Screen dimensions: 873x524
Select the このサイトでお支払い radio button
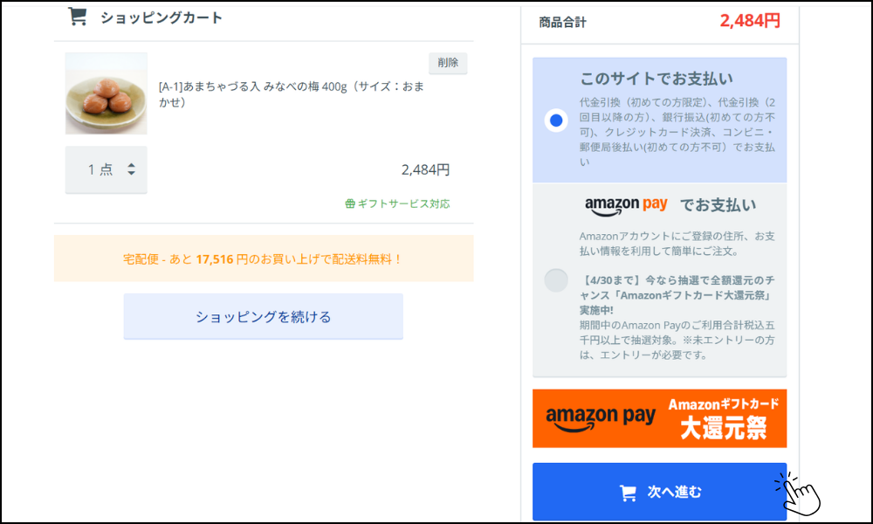point(556,120)
